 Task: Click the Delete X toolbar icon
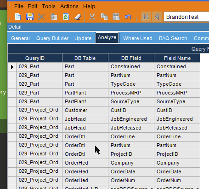pyautogui.click(x=41, y=17)
